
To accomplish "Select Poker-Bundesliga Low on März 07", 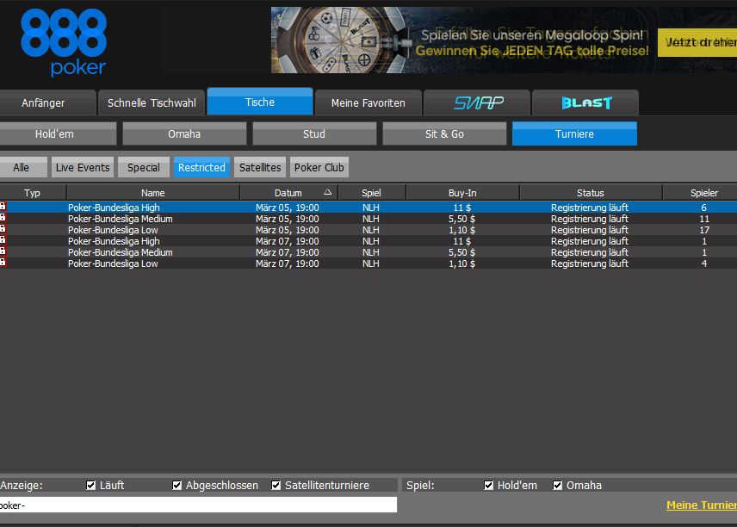I will 368,263.
